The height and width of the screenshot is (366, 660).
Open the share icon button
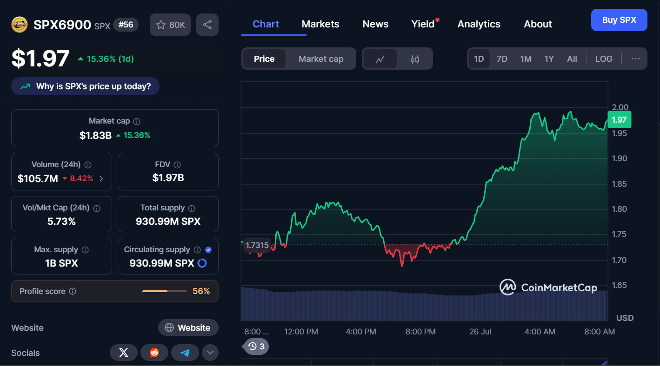coord(207,25)
